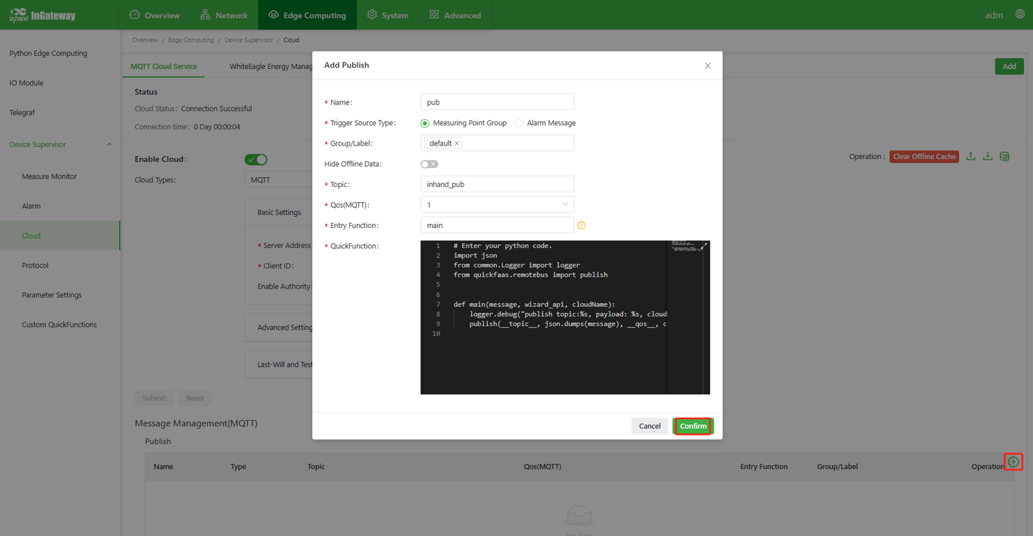Toggle the Hide Offline Data switch

(429, 164)
